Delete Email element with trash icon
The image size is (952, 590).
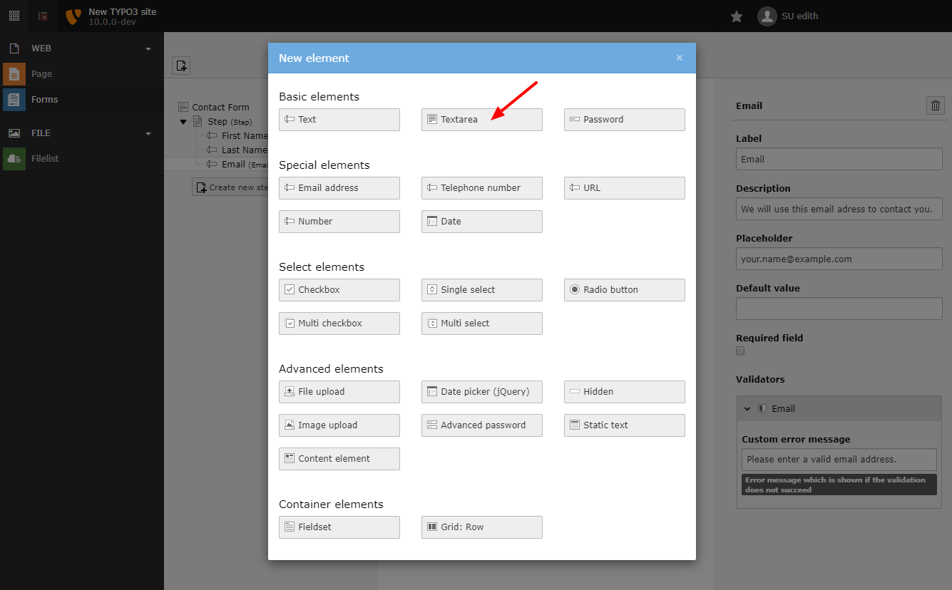click(936, 105)
